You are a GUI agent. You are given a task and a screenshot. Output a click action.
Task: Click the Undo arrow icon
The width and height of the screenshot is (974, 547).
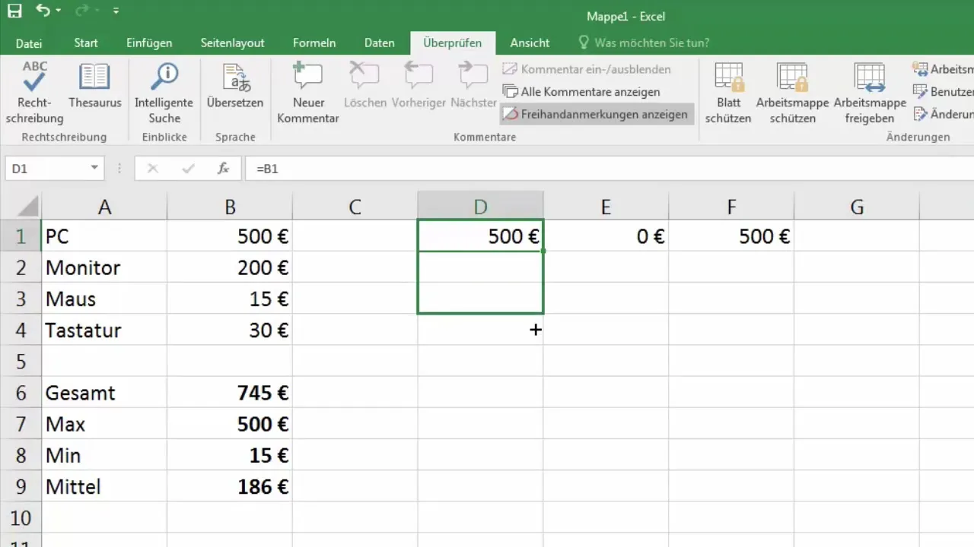[x=43, y=11]
